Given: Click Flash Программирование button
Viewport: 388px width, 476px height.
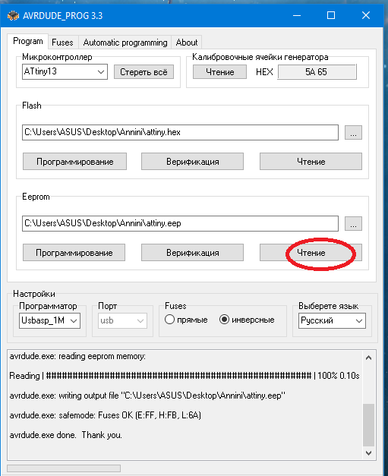Looking at the screenshot, I should (74, 162).
